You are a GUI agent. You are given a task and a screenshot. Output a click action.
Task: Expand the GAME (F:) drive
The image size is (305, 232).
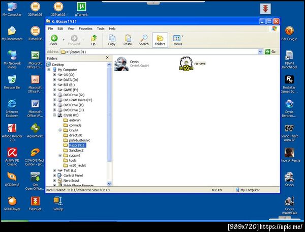pos(54,90)
